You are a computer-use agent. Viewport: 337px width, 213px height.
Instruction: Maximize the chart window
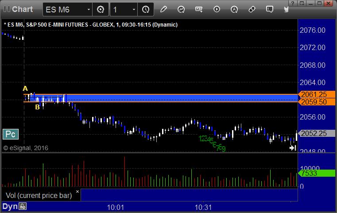pos(320,3)
